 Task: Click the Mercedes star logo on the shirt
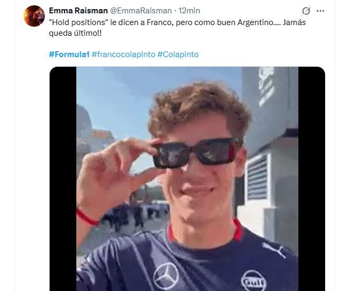(166, 276)
